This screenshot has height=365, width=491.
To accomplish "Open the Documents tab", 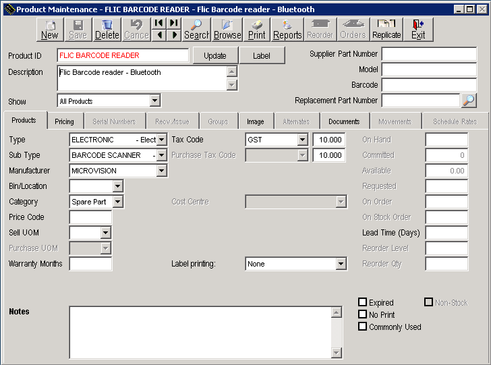I will tap(344, 121).
